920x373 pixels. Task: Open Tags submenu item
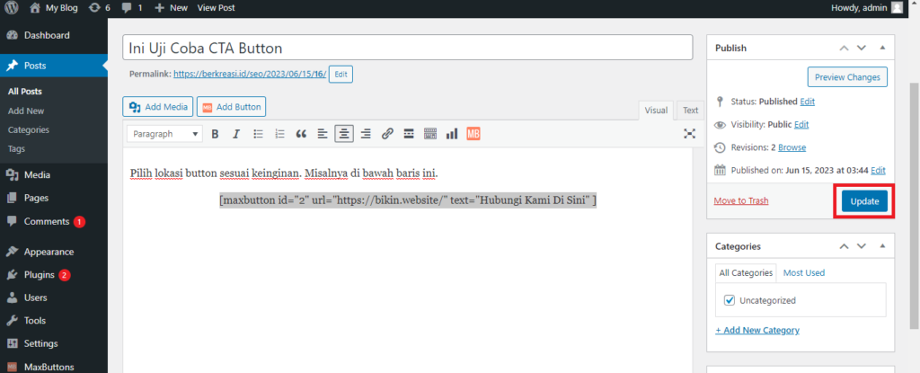point(16,149)
